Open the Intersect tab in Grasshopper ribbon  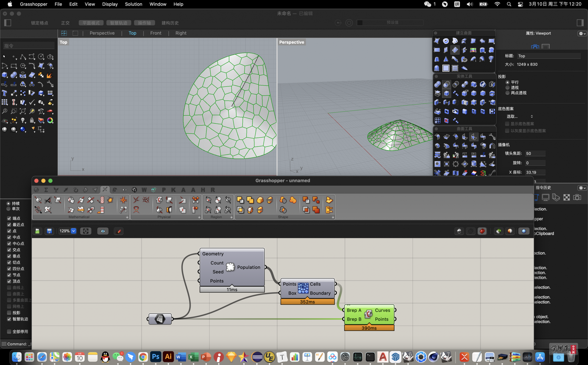click(105, 190)
